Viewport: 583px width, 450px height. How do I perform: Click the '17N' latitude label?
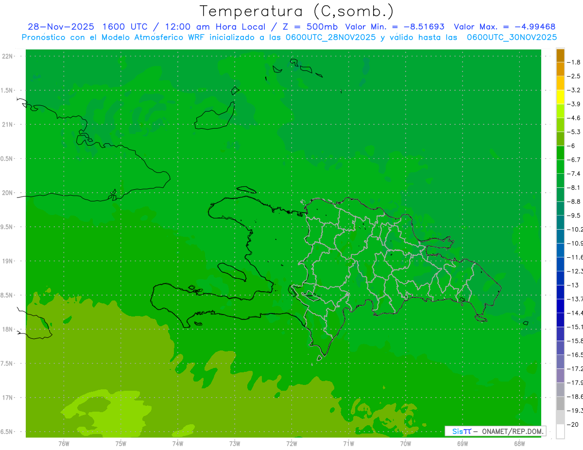8,398
